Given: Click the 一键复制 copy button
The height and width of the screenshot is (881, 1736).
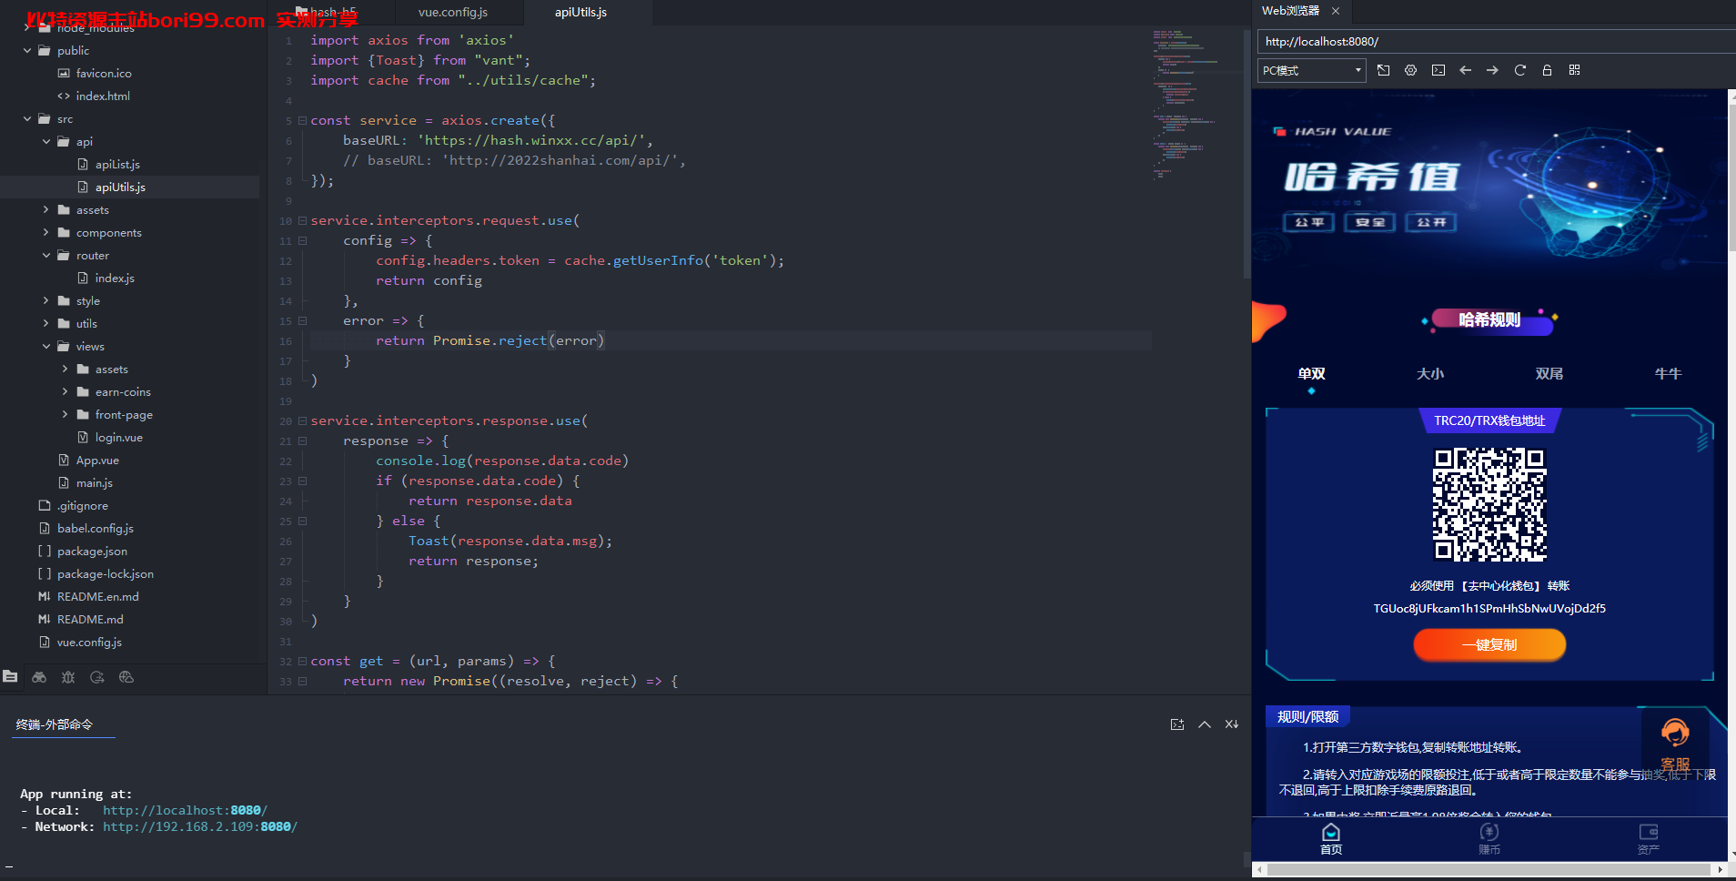Looking at the screenshot, I should (x=1489, y=644).
